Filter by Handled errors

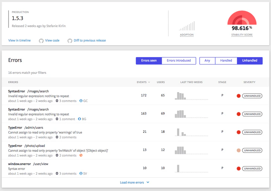coord(226,61)
